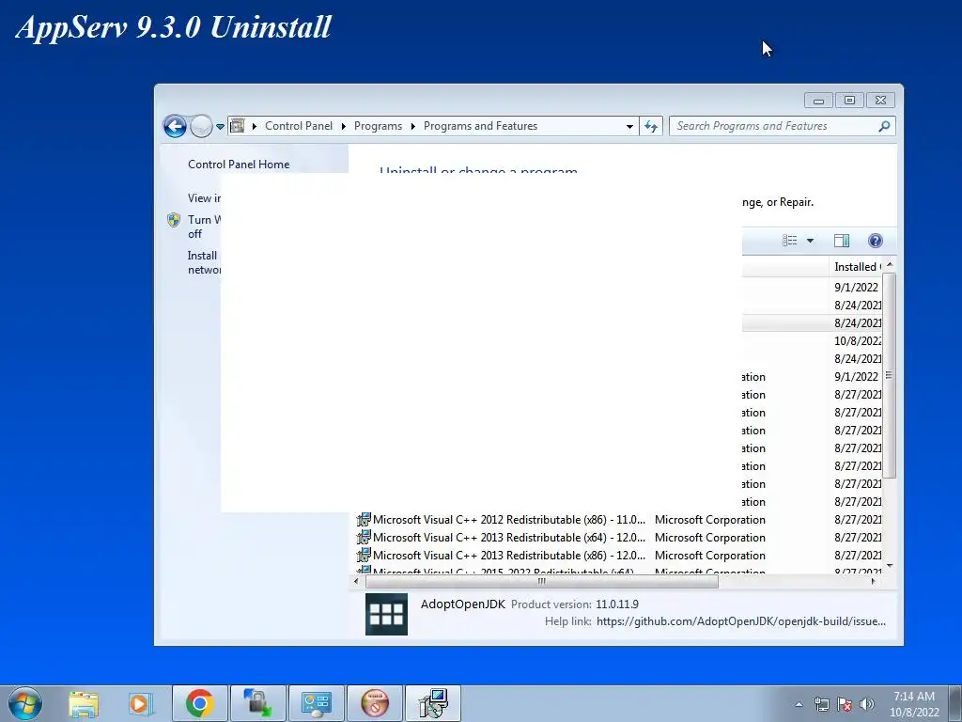This screenshot has width=962, height=722.
Task: Click the address bar Control Panel icon
Action: 238,126
